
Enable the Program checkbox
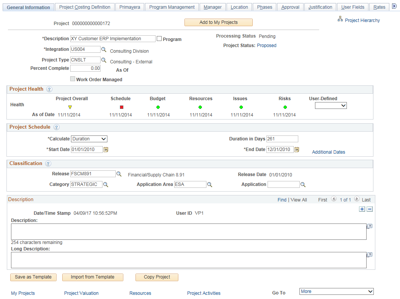click(159, 38)
